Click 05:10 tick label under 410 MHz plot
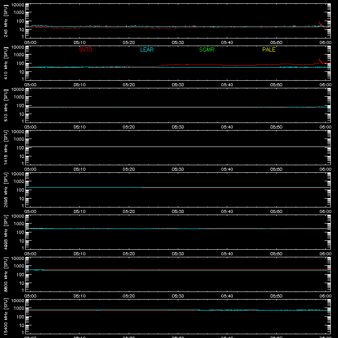The image size is (338, 338). (x=79, y=85)
